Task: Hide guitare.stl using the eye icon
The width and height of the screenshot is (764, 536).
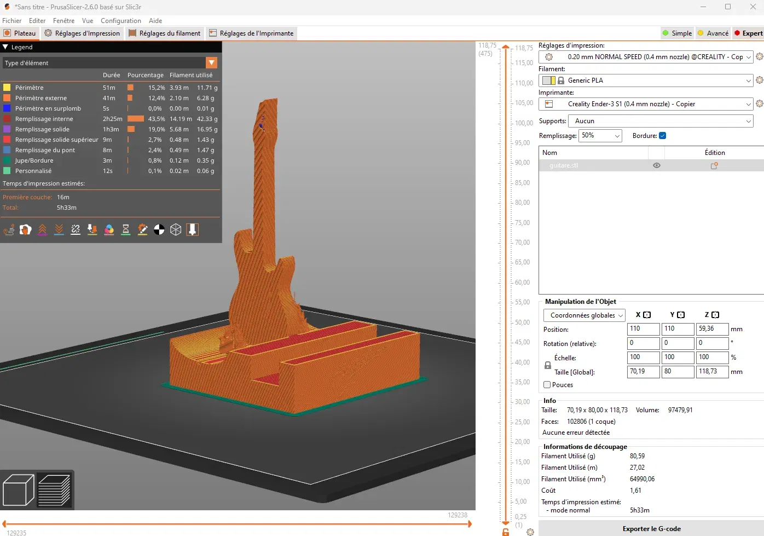Action: (657, 165)
